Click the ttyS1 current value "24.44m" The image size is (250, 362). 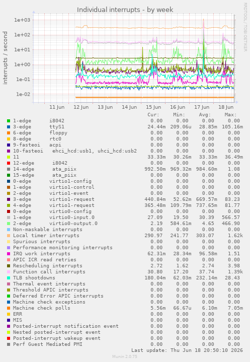tap(156, 127)
